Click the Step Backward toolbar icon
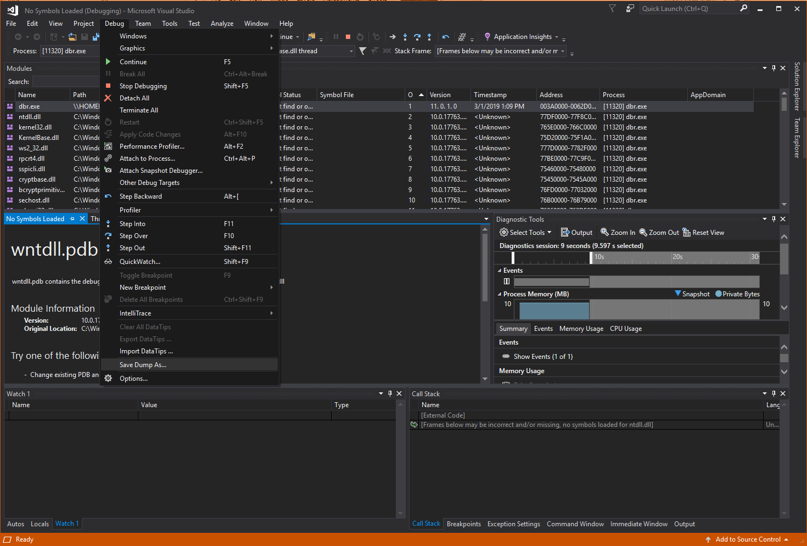 click(446, 37)
